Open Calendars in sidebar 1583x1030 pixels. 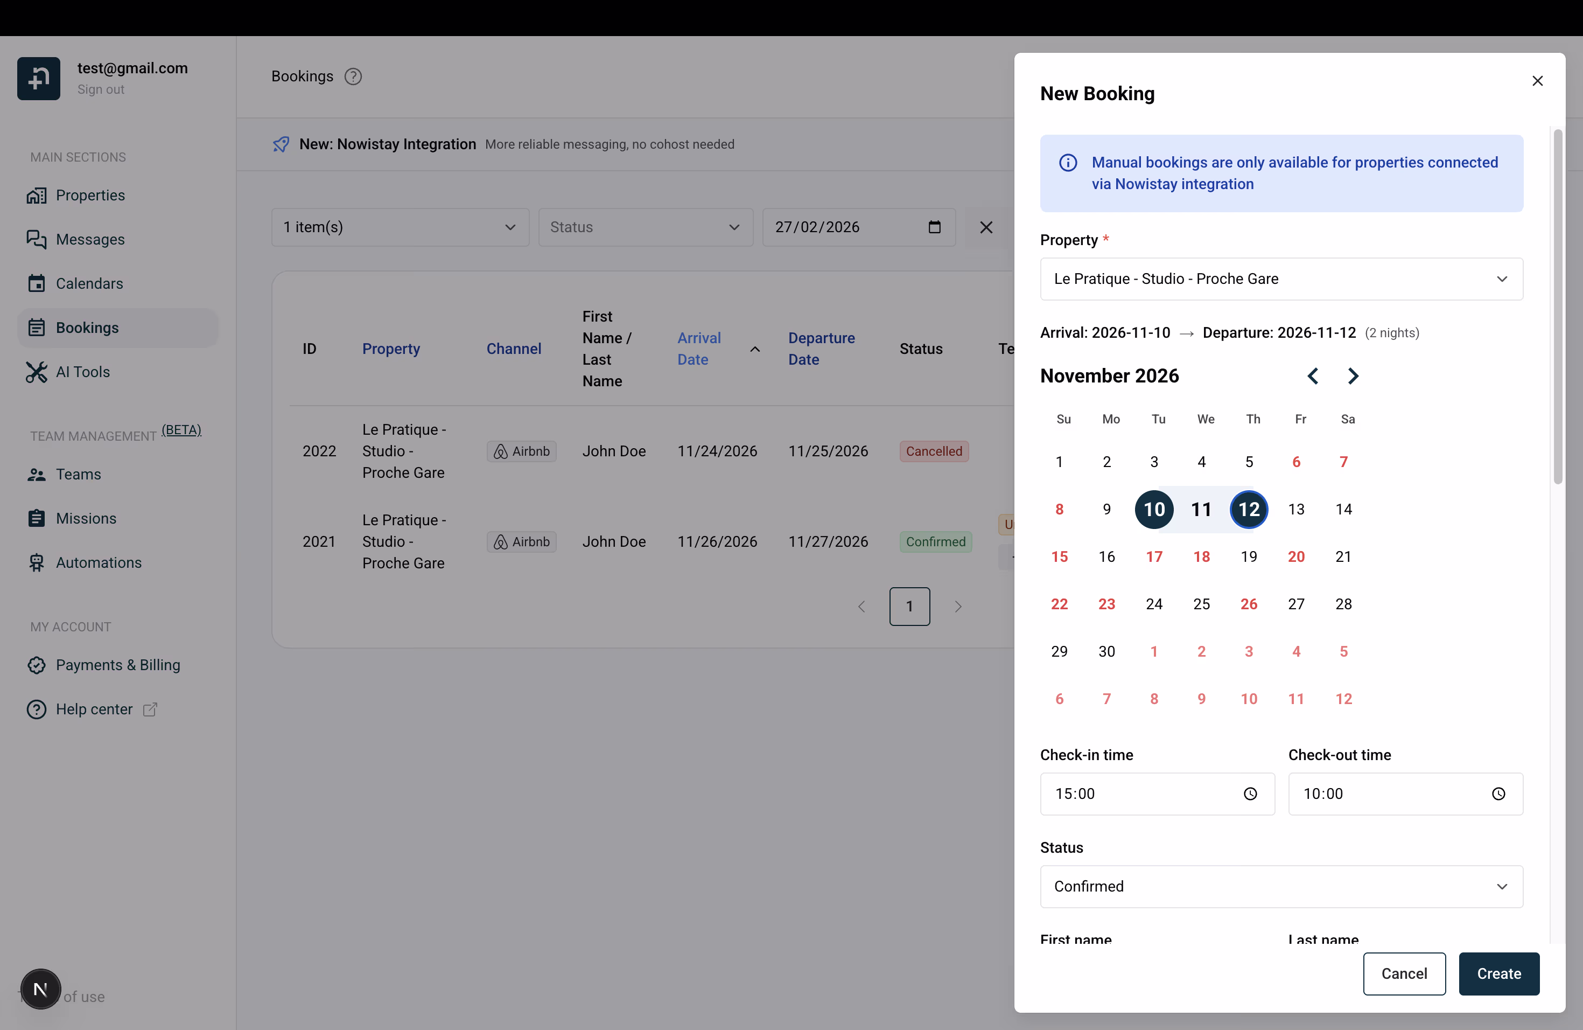tap(118, 284)
